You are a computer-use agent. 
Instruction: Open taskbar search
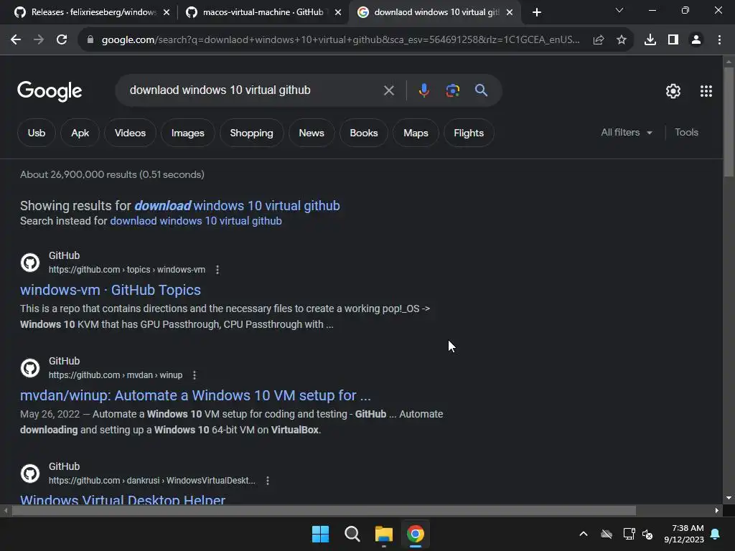(352, 534)
